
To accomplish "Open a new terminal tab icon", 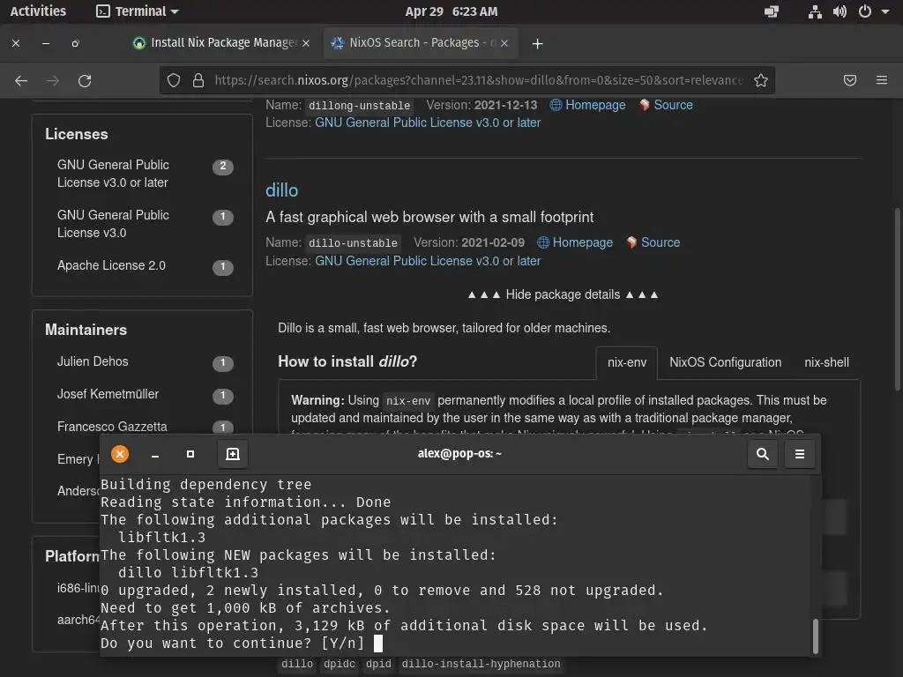I will pyautogui.click(x=233, y=454).
